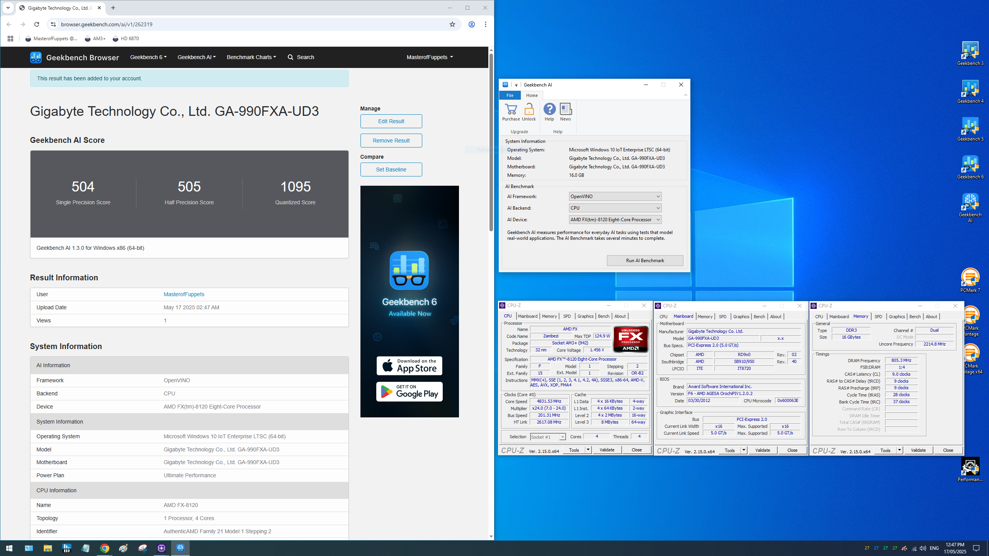Switch to SPD tab in second CPU-Z window

[x=722, y=317]
